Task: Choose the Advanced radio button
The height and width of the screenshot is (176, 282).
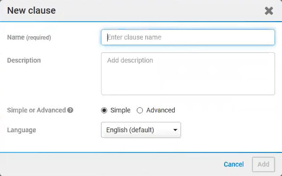Action: (x=140, y=110)
